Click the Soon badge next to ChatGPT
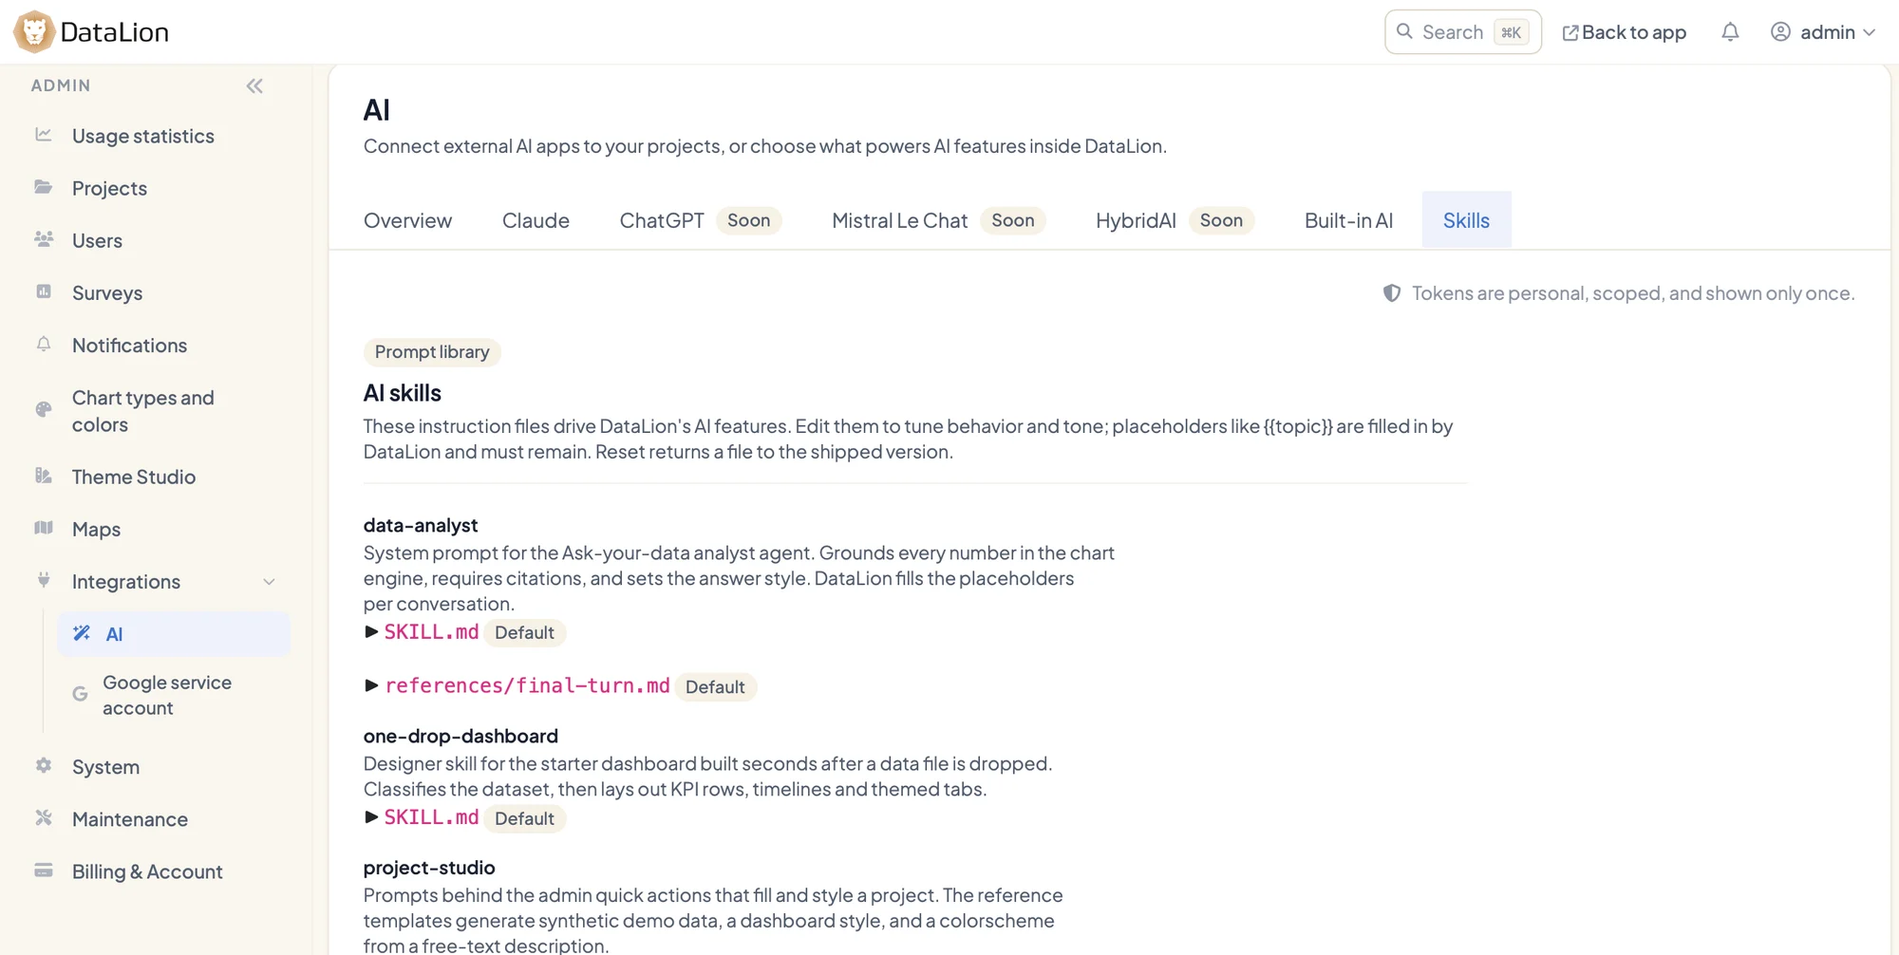1899x955 pixels. point(748,220)
